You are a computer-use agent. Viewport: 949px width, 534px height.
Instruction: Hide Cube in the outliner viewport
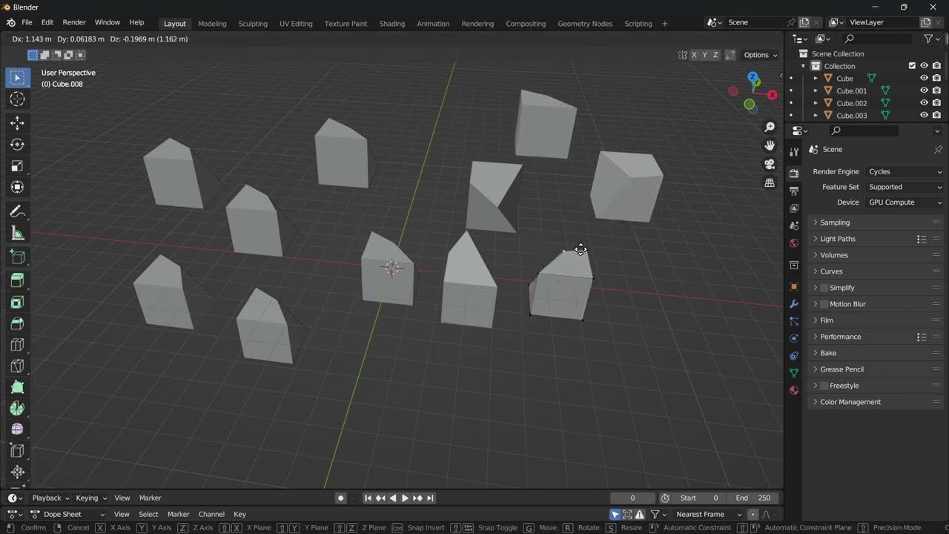(924, 78)
